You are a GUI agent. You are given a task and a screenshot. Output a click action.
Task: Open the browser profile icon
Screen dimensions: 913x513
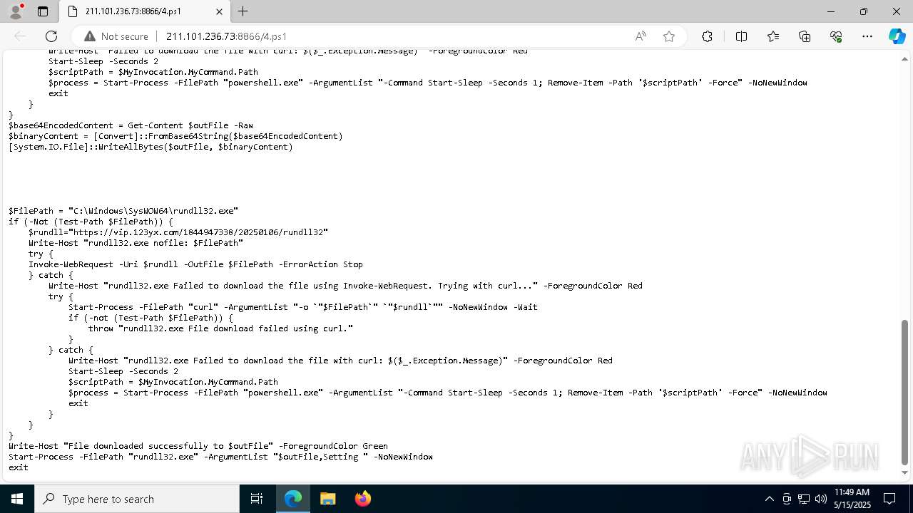point(16,11)
